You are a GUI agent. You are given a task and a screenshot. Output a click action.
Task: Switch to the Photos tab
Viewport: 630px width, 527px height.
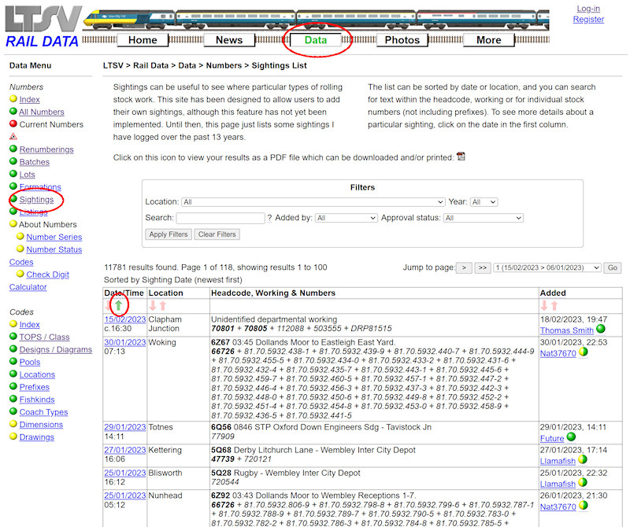(x=402, y=39)
